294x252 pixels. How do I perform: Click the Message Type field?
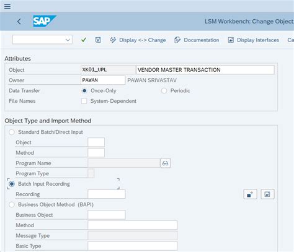coord(133,235)
